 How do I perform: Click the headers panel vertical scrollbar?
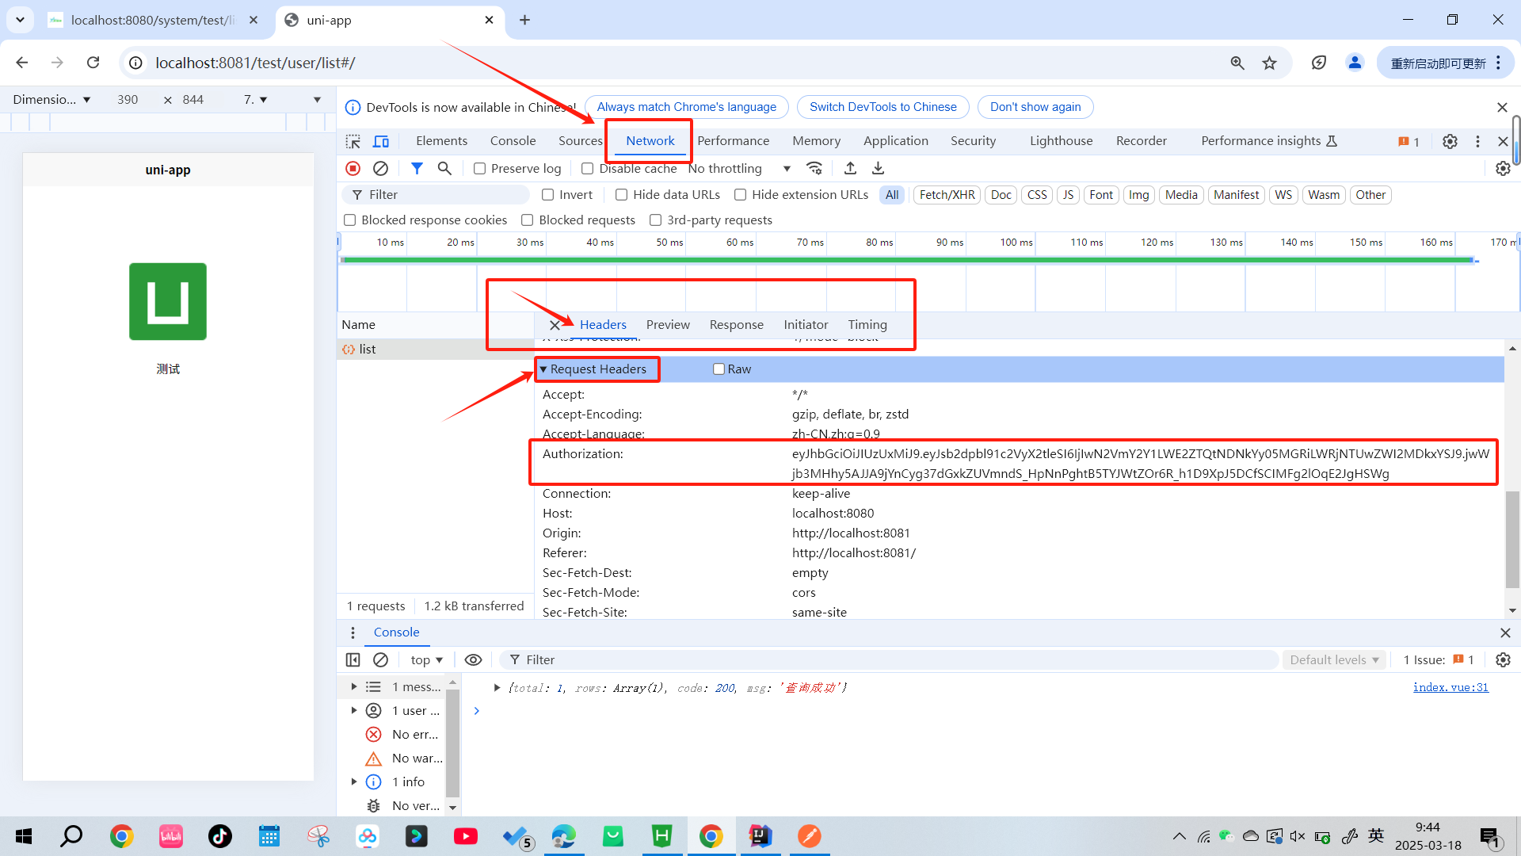coord(1512,539)
